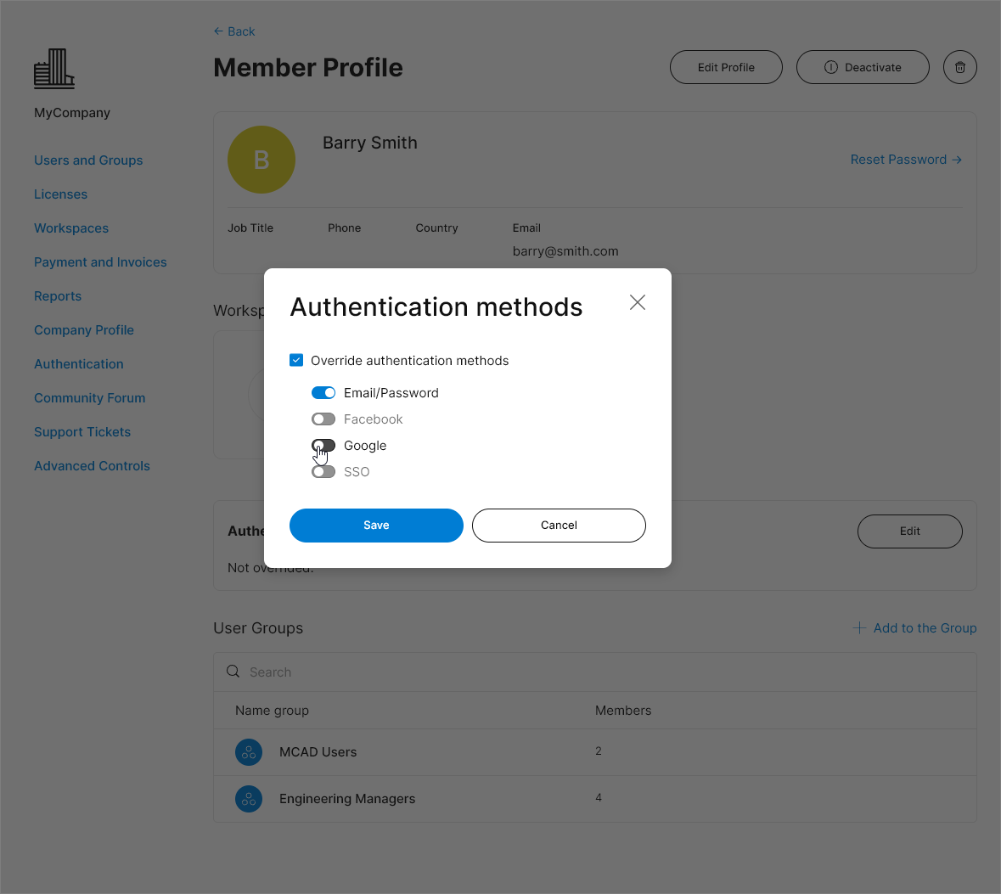Enable the Google authentication toggle
Viewport: 1001px width, 894px height.
[x=323, y=446]
